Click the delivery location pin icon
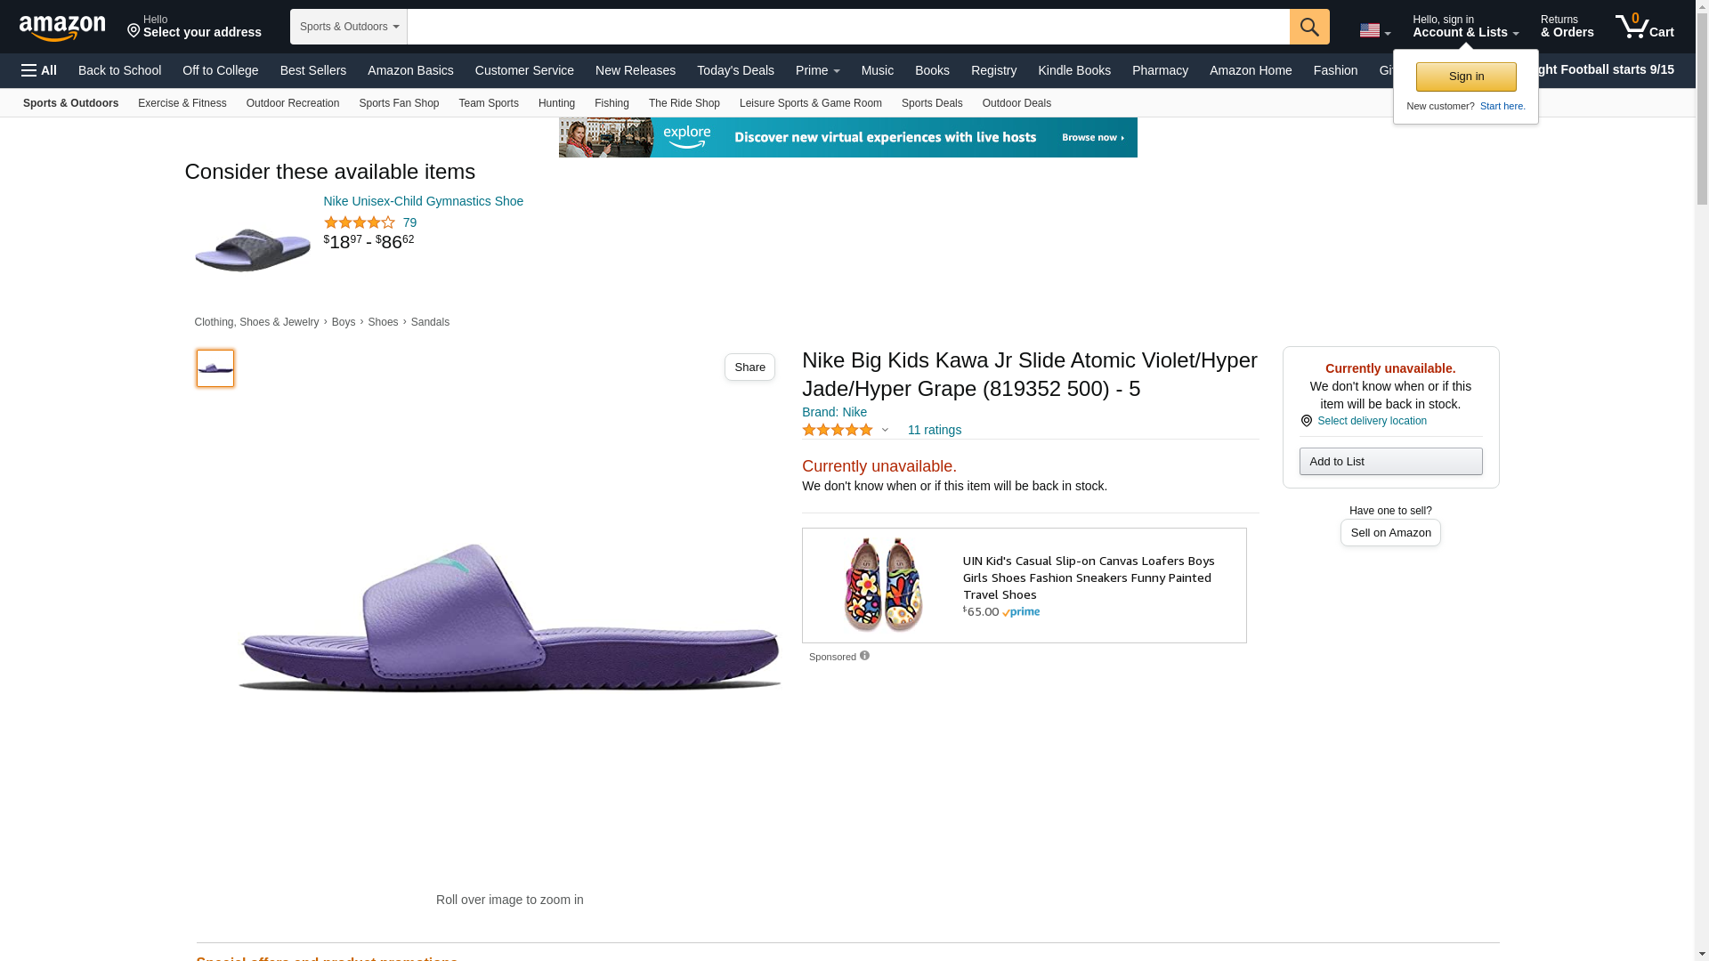Viewport: 1709px width, 961px height. [1306, 421]
